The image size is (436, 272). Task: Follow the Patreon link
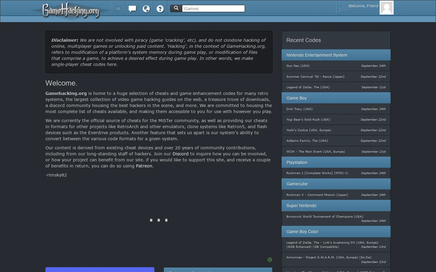144,166
